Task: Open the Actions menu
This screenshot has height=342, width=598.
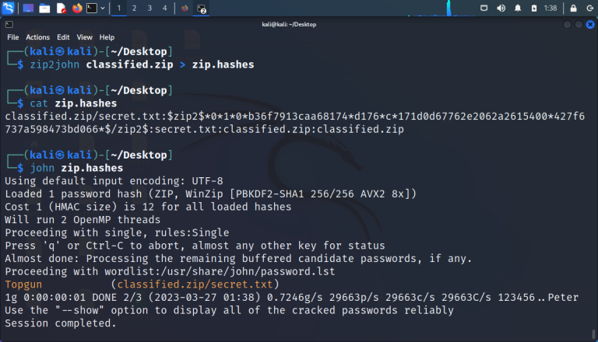Action: [37, 37]
